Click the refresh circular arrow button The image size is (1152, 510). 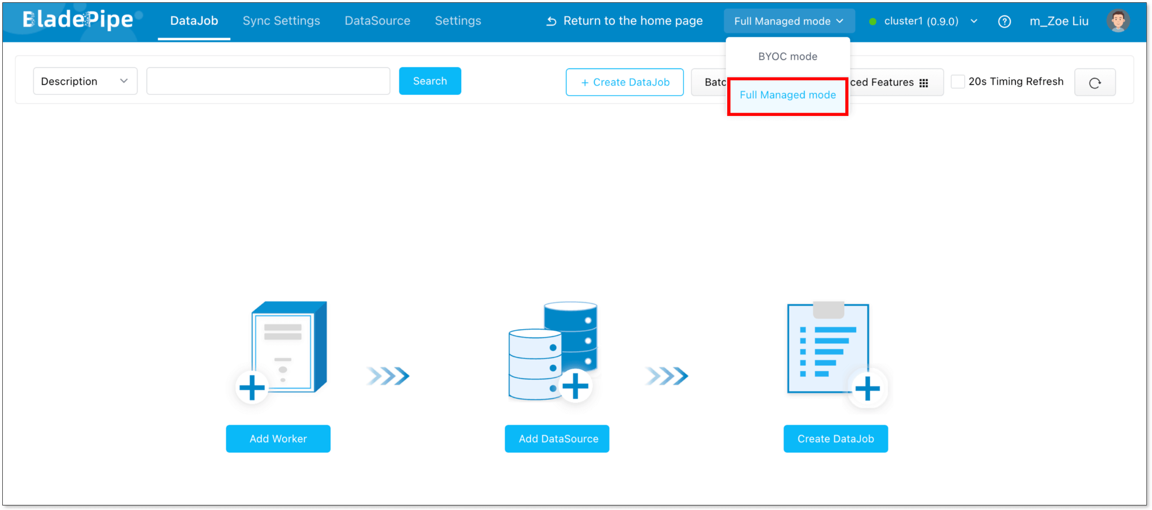1094,83
